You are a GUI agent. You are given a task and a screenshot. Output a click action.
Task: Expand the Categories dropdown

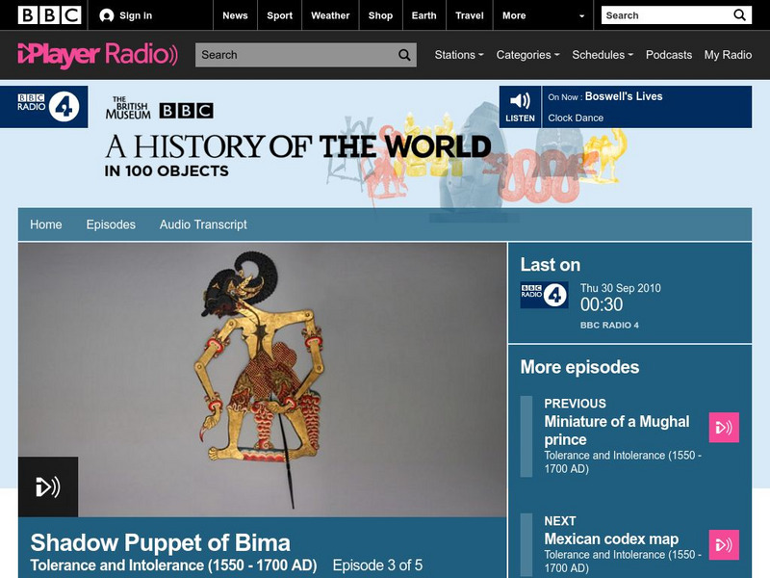(x=527, y=55)
